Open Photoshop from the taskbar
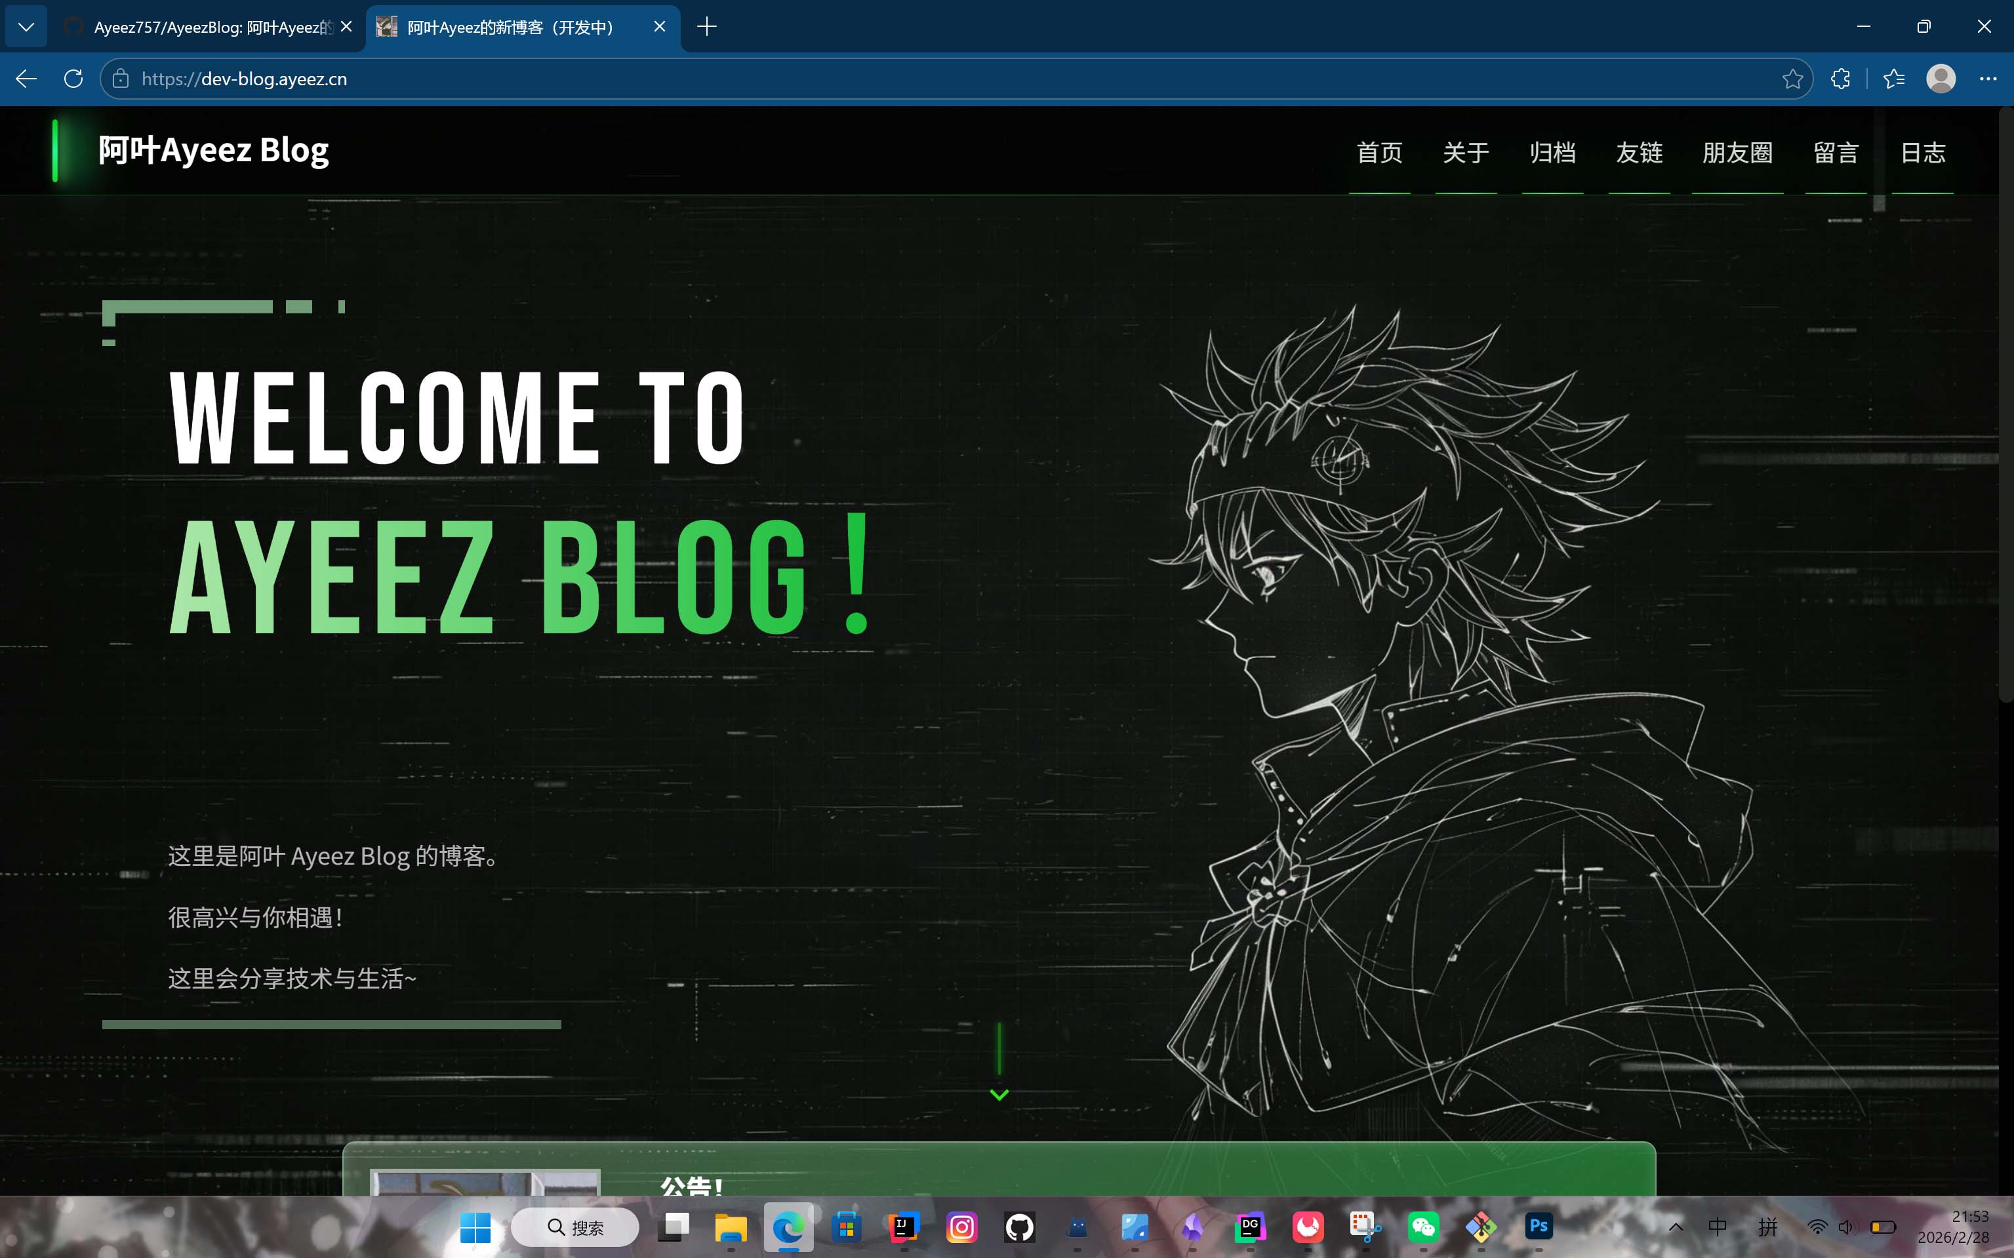Image resolution: width=2014 pixels, height=1258 pixels. click(x=1538, y=1227)
